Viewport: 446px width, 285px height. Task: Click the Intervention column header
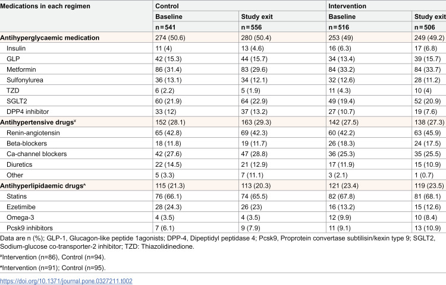(x=347, y=6)
